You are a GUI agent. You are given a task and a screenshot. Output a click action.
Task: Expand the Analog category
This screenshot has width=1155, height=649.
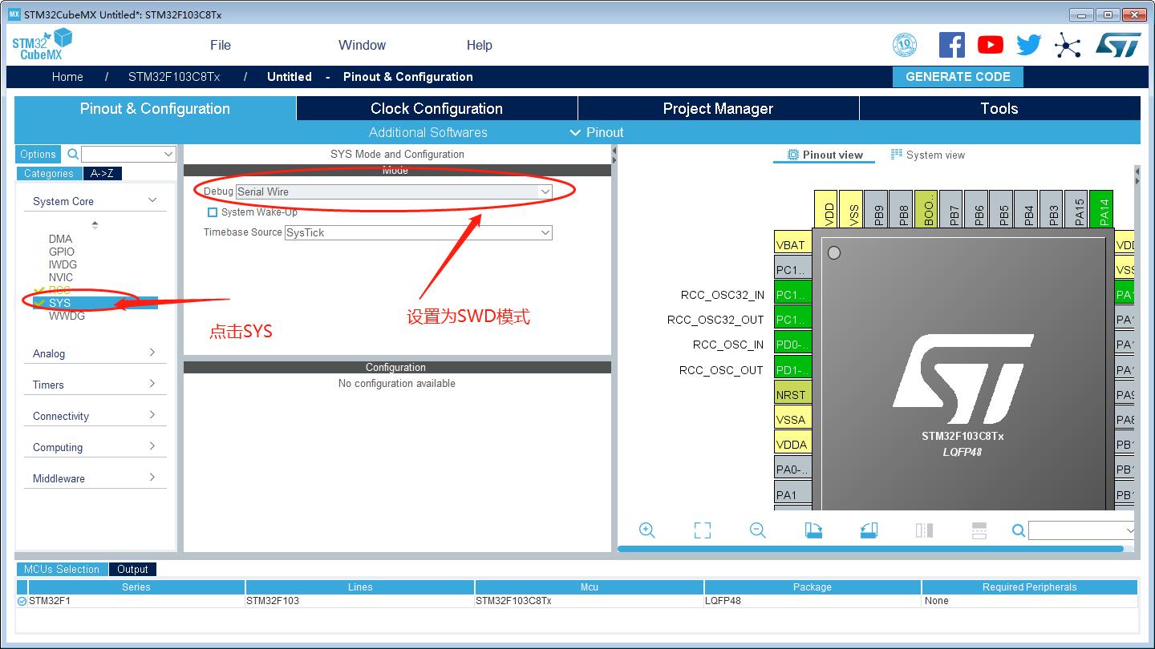pyautogui.click(x=152, y=353)
